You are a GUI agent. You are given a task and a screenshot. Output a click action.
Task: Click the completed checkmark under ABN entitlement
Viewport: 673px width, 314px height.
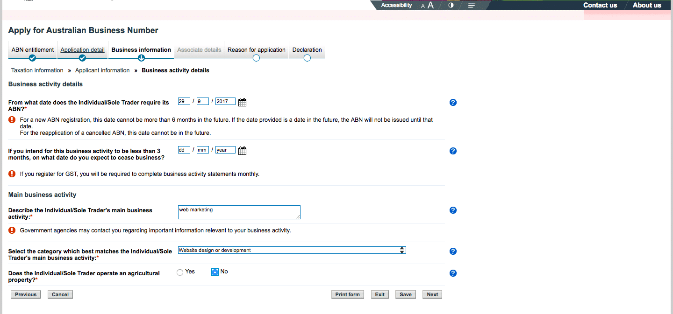click(x=32, y=58)
